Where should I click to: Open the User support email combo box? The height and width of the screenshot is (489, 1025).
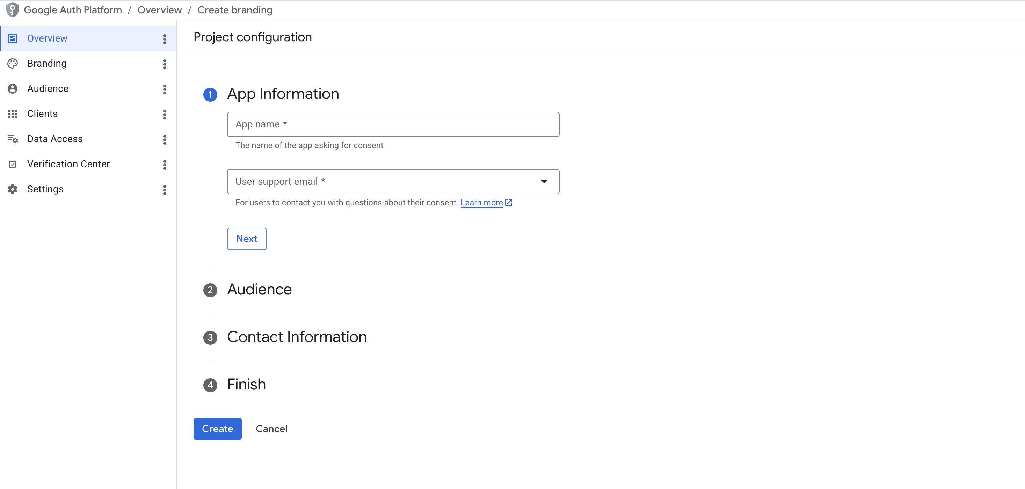click(393, 181)
